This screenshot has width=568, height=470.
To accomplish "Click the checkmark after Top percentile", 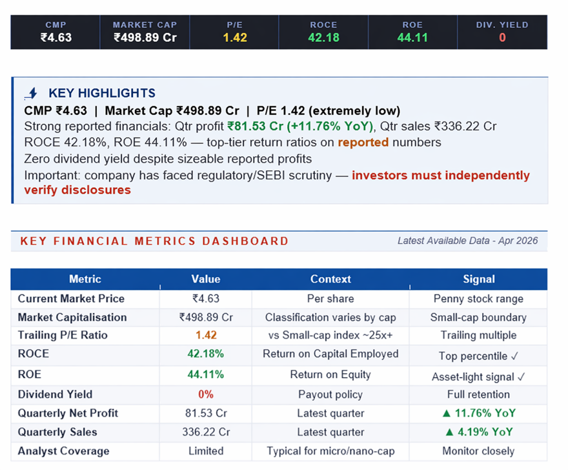I will 513,356.
